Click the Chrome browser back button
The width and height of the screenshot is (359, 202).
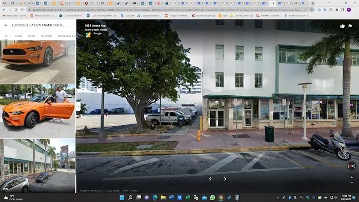(4, 10)
